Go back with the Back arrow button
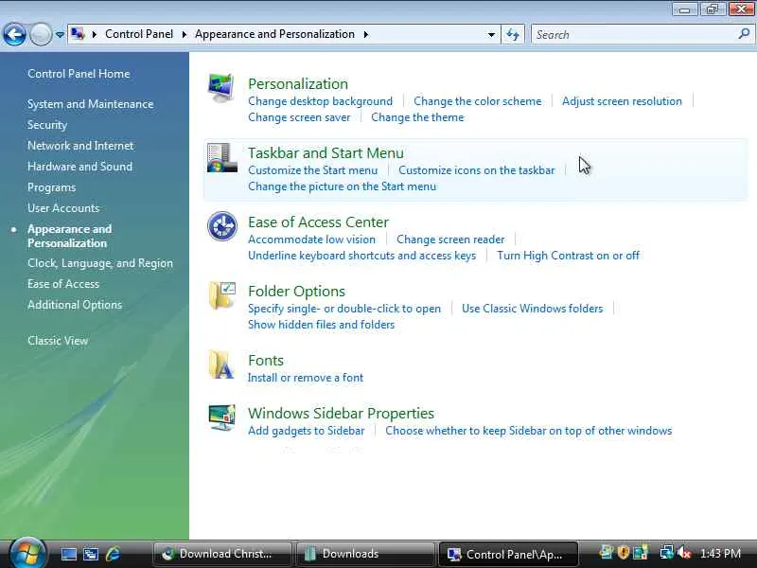 pos(14,34)
